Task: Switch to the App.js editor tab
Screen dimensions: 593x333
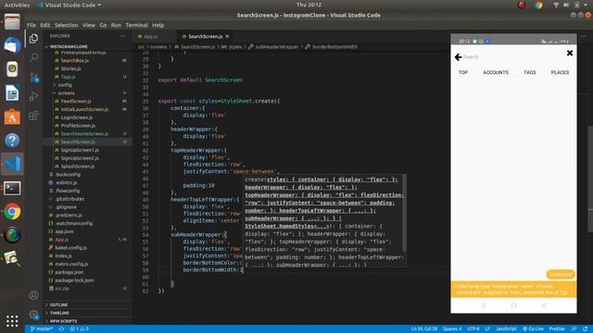Action: pyautogui.click(x=151, y=37)
